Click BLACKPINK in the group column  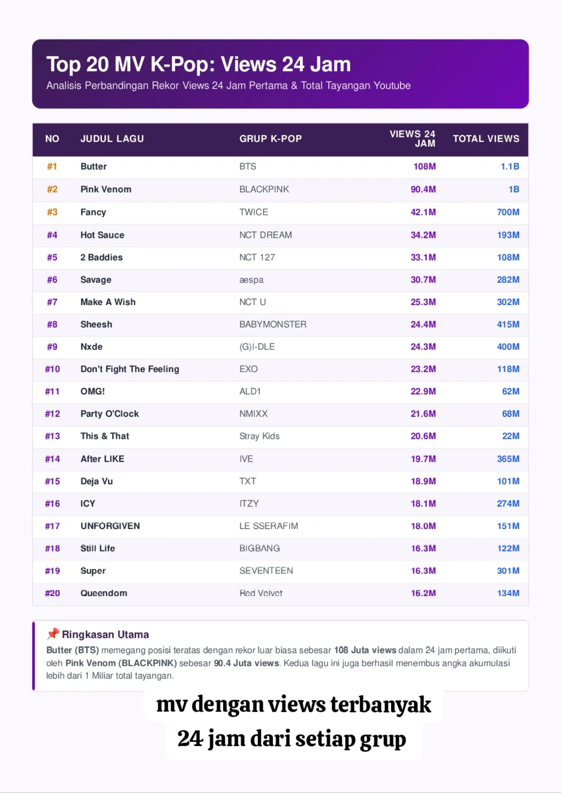(264, 189)
